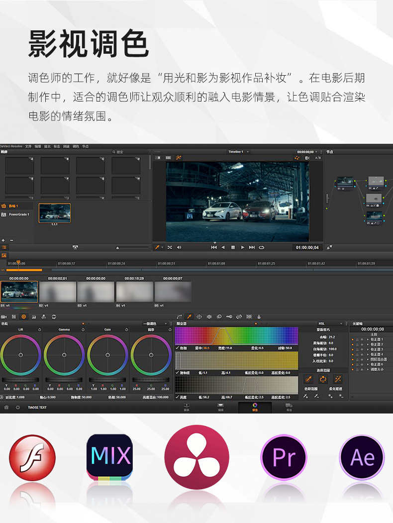
Task: Open the Timeline 1 dropdown
Action: coord(238,152)
